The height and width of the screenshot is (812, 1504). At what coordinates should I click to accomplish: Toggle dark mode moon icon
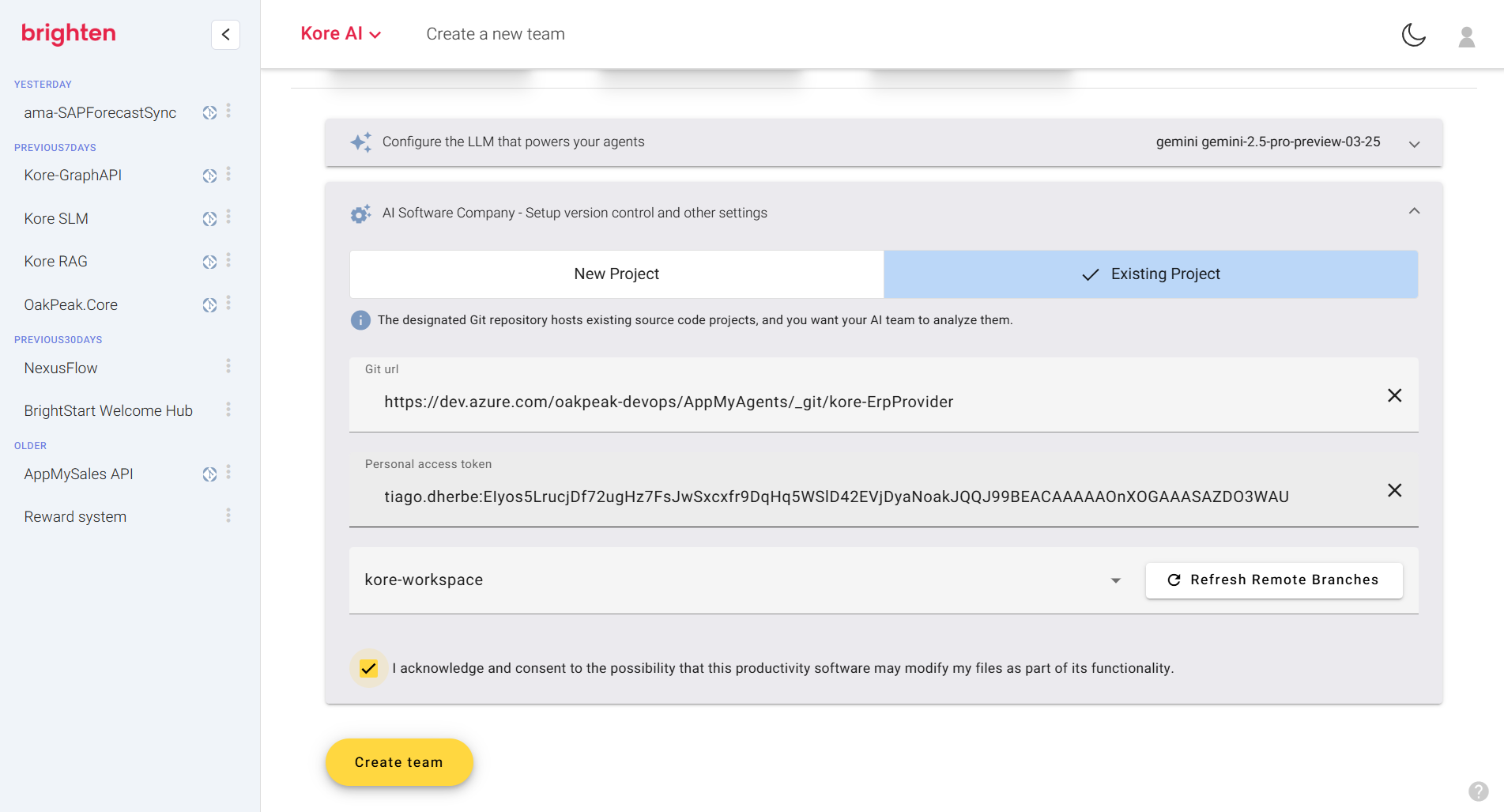click(1413, 35)
